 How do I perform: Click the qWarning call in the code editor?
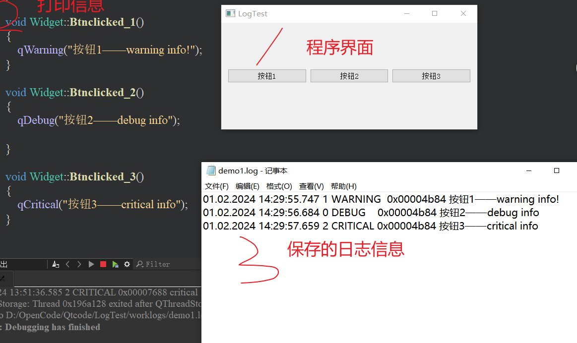click(x=110, y=50)
